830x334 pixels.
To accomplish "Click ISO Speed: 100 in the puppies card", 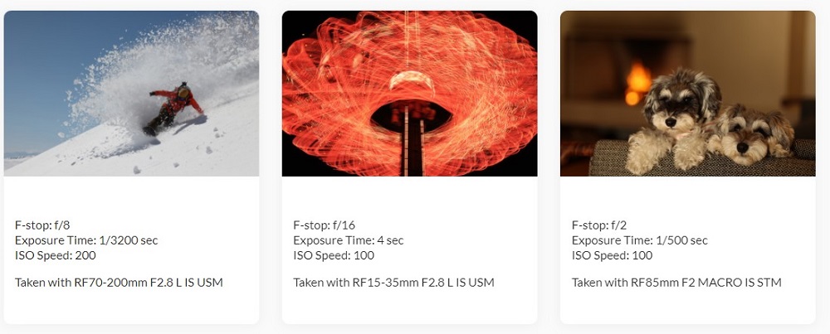I will pos(612,255).
